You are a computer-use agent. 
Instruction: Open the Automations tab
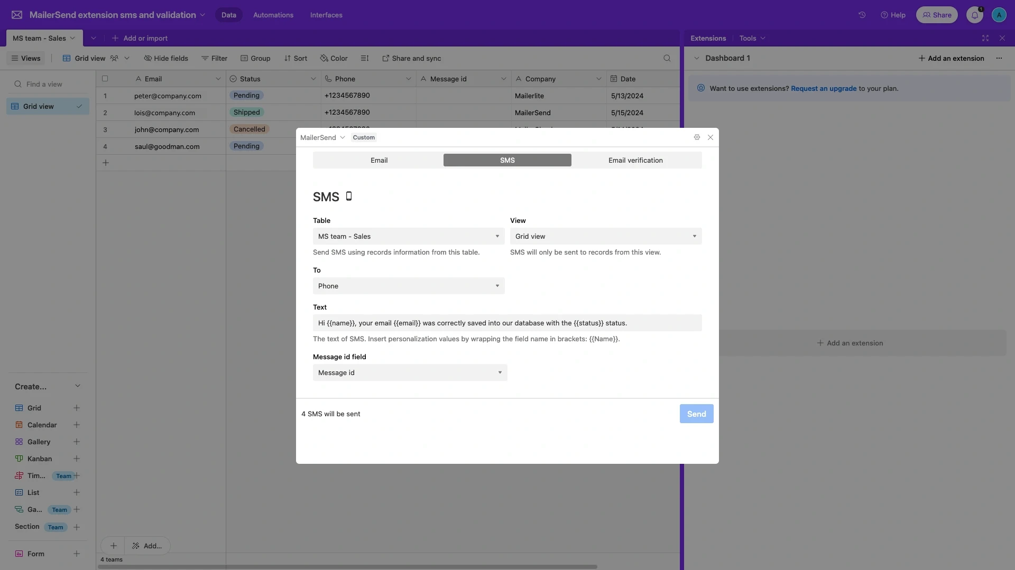coord(273,15)
